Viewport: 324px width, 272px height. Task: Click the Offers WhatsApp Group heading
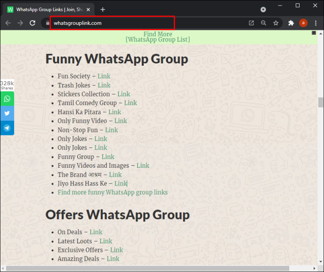point(117,215)
